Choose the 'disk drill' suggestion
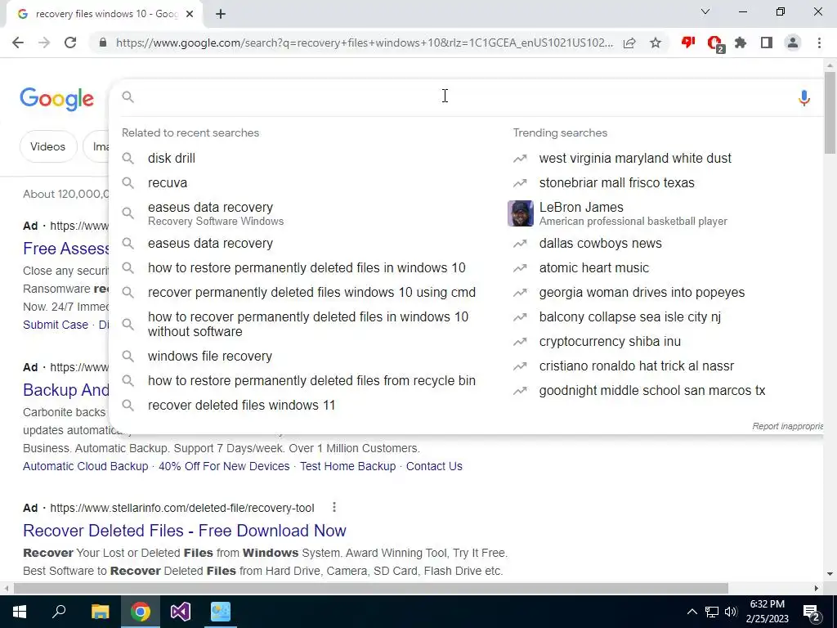 click(172, 158)
